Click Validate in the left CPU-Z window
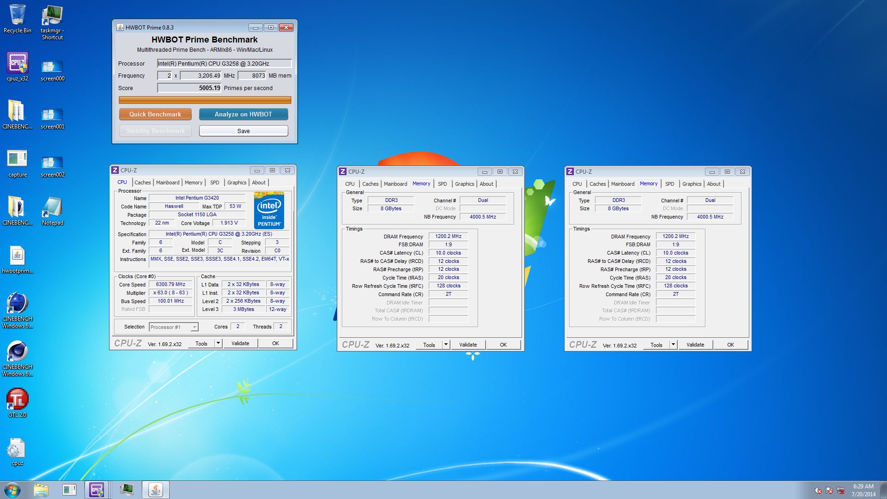Viewport: 887px width, 499px height. click(240, 343)
